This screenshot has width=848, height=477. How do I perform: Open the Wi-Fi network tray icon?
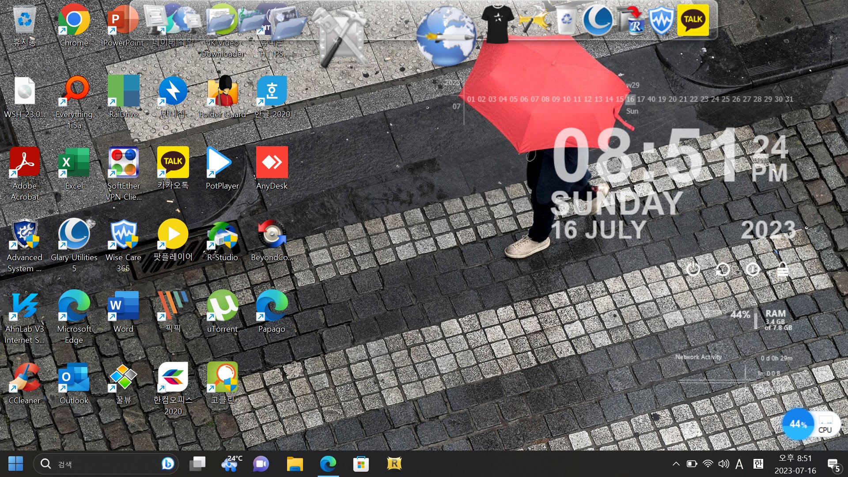click(x=708, y=464)
